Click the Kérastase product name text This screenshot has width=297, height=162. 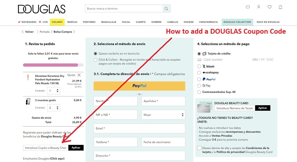click(x=50, y=80)
